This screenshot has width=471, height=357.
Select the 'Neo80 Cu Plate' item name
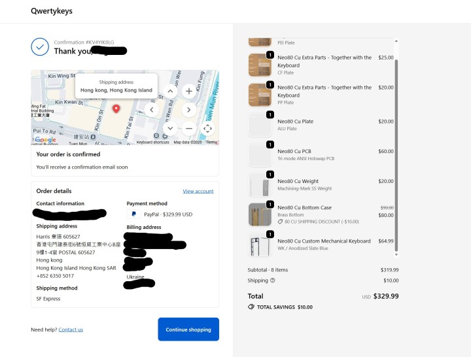295,122
